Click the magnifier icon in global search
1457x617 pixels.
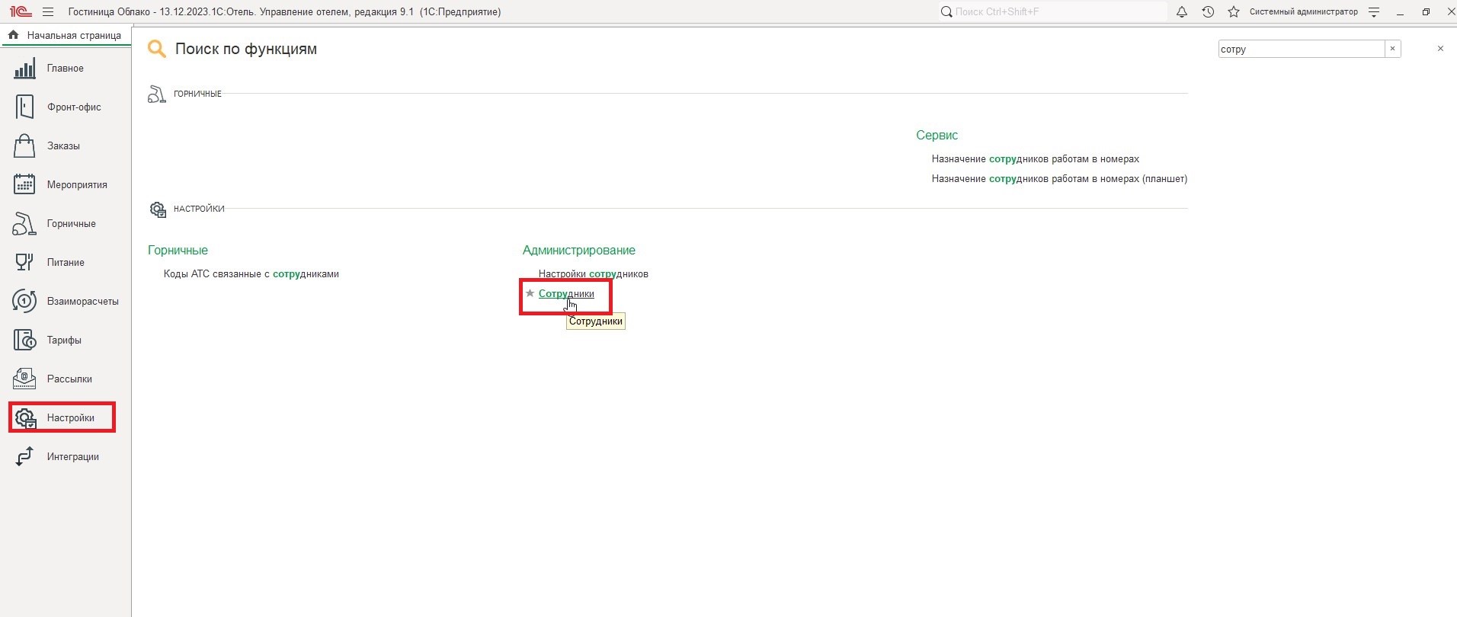pos(946,12)
